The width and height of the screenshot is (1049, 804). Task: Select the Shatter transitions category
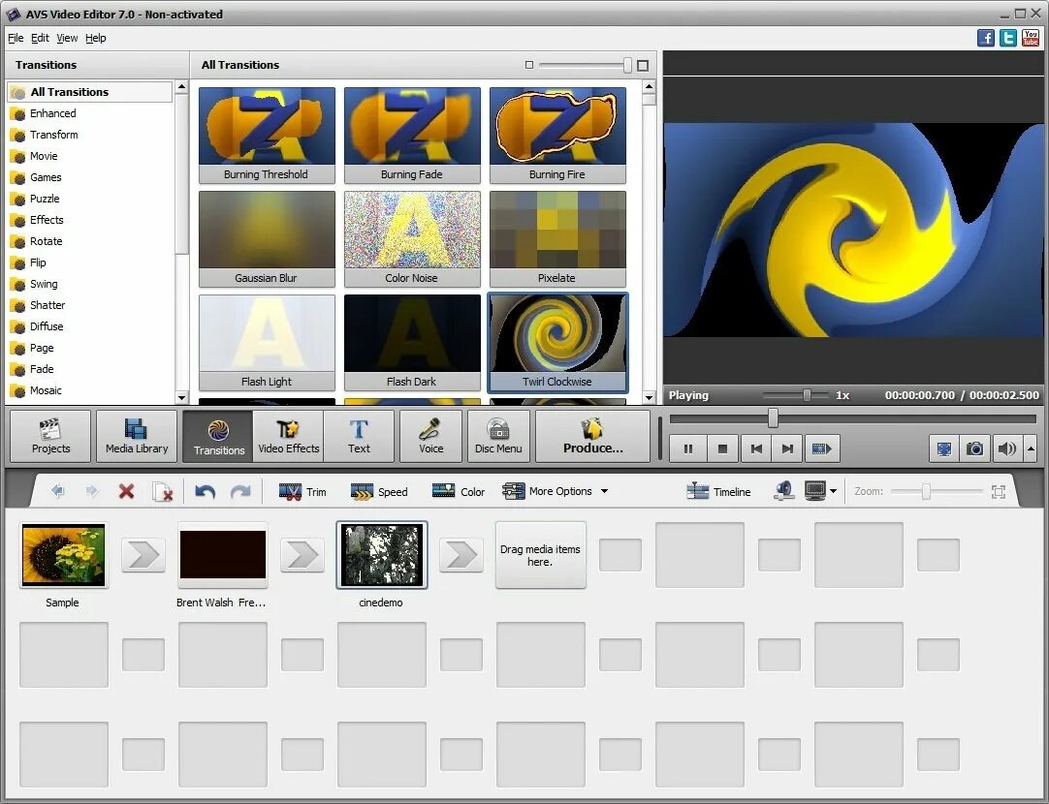coord(48,305)
